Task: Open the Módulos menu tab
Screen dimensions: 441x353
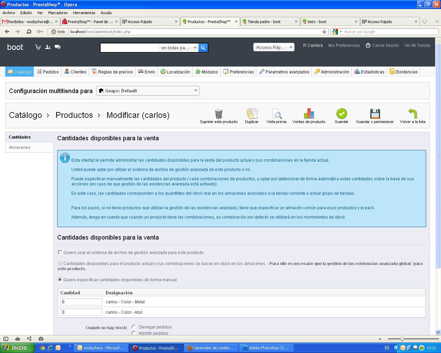Action: pyautogui.click(x=207, y=72)
